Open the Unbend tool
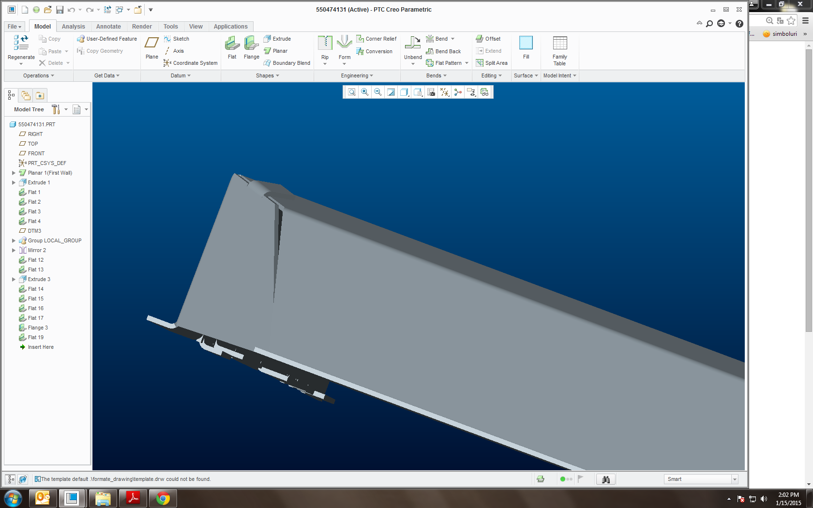 click(x=413, y=47)
